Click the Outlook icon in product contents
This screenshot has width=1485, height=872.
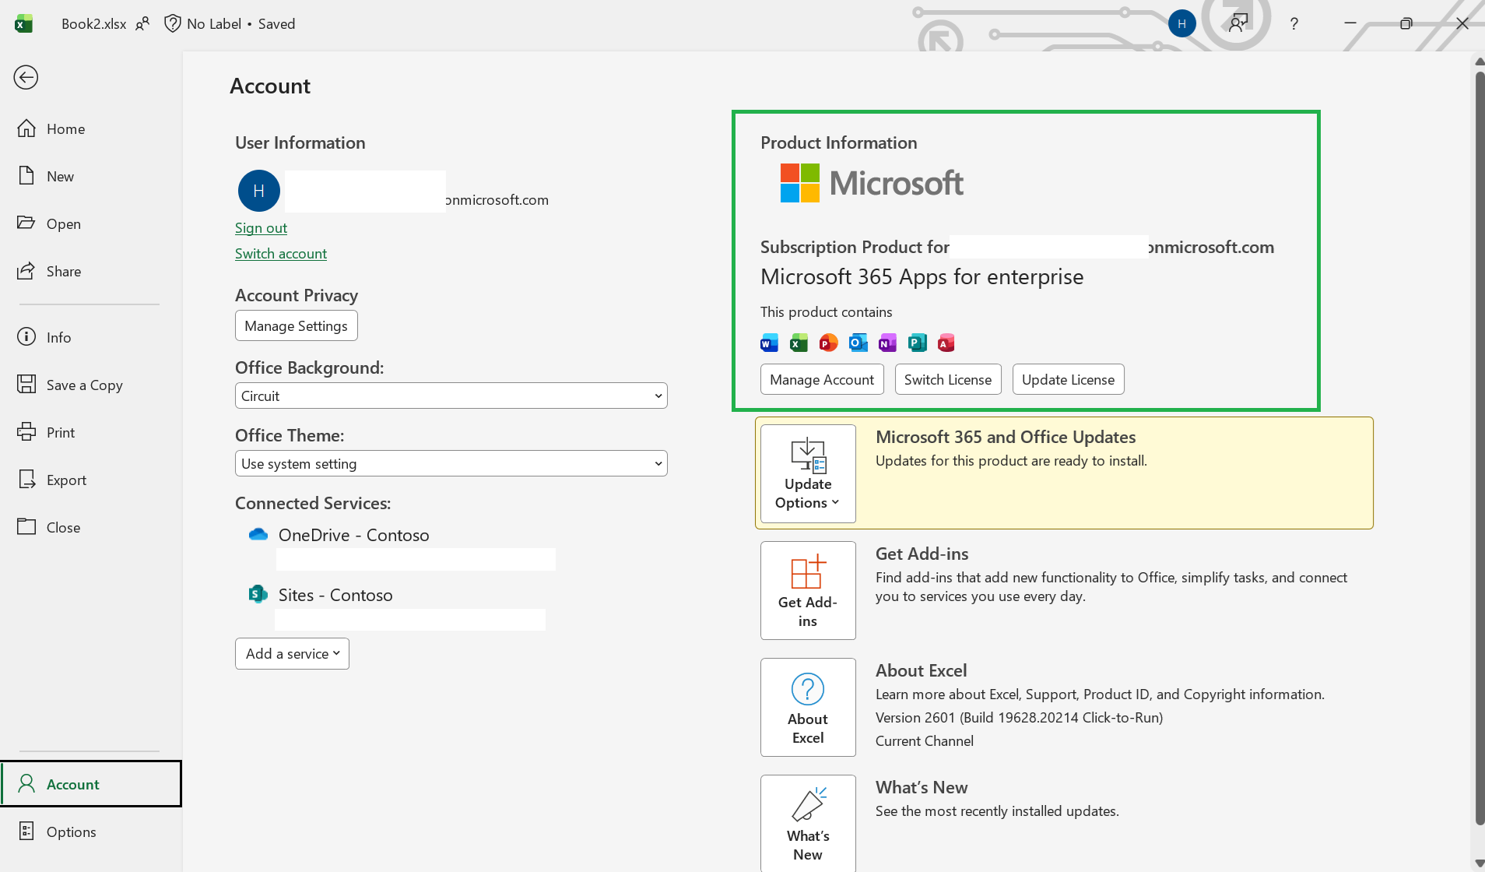click(x=858, y=343)
